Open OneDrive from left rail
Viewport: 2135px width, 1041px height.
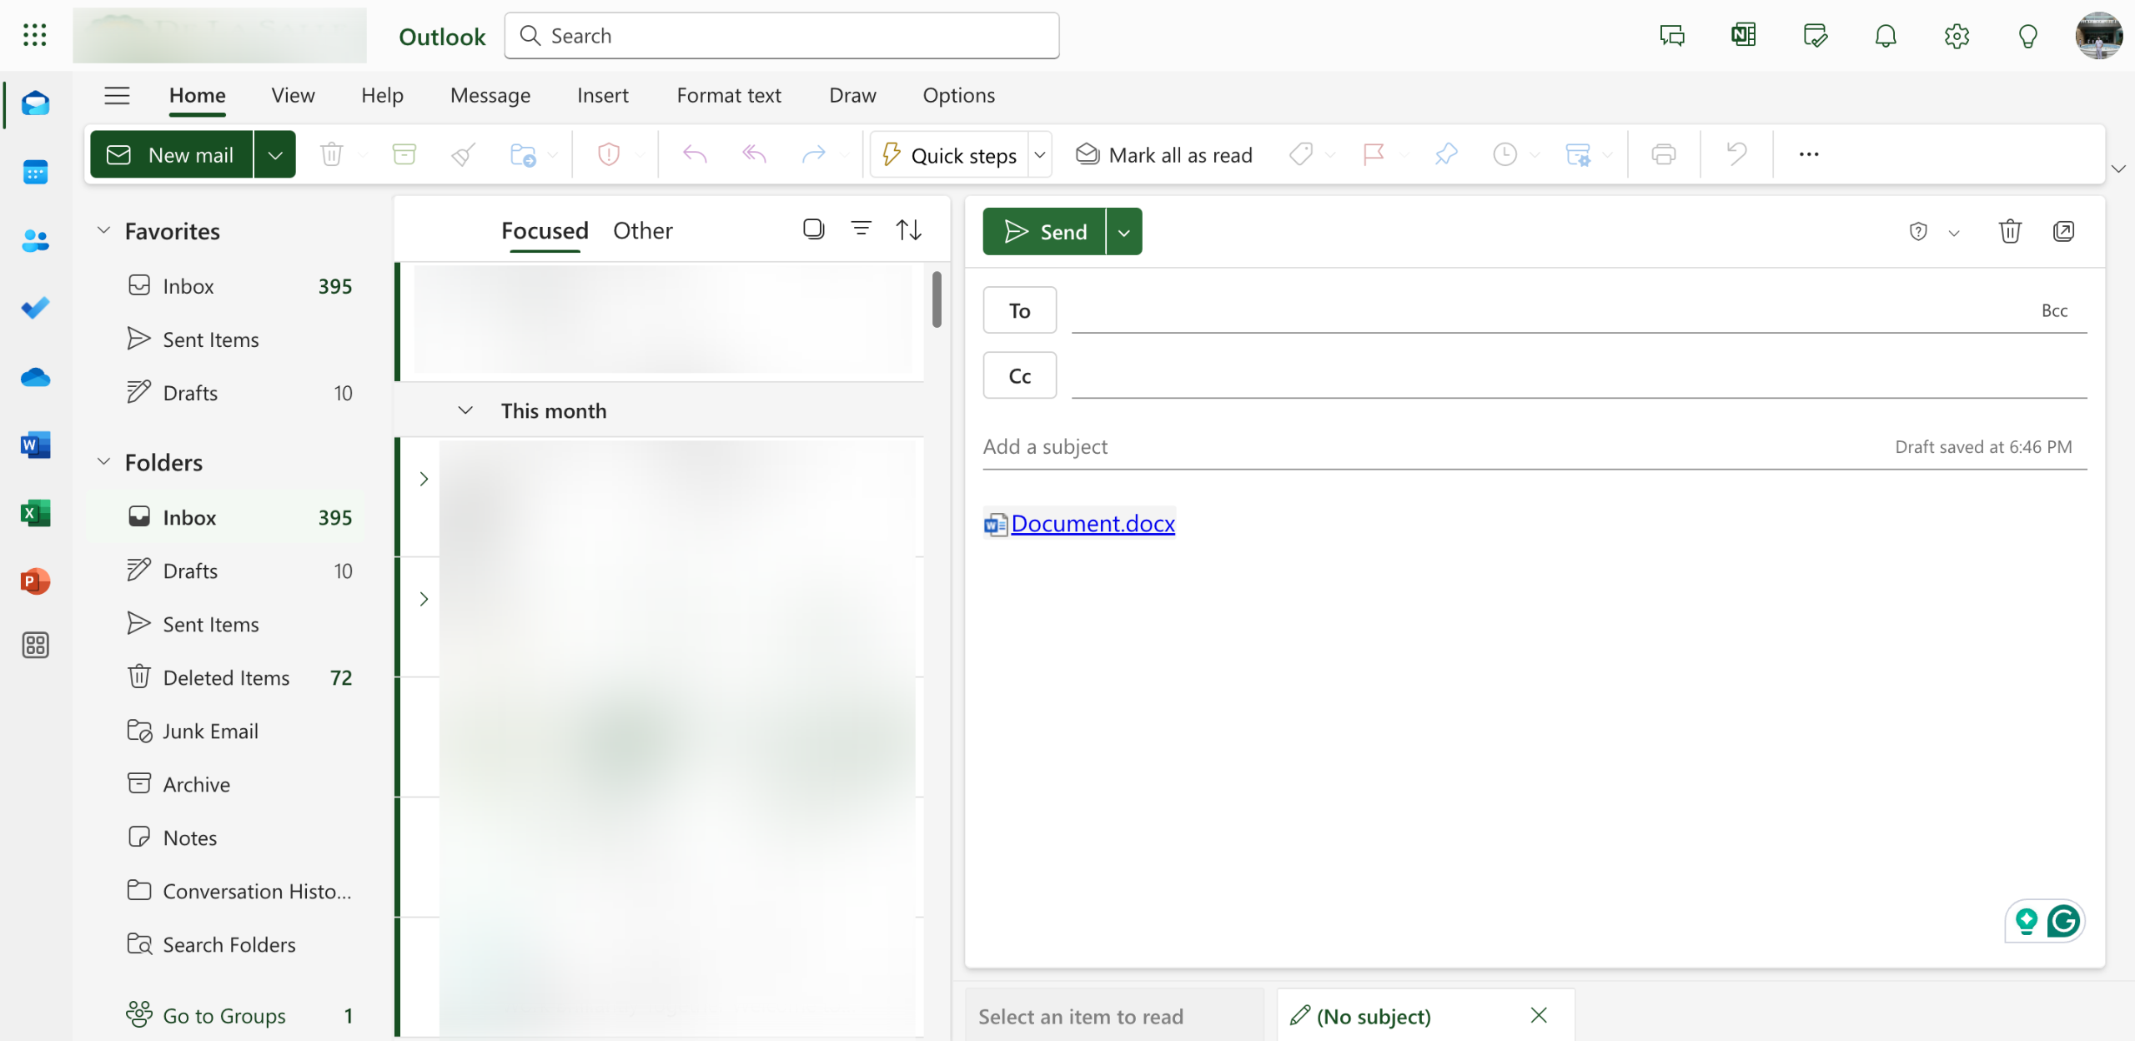(35, 377)
